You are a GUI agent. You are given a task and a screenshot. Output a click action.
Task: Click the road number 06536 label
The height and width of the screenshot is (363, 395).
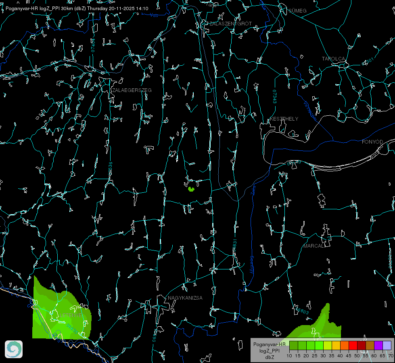click(x=110, y=169)
